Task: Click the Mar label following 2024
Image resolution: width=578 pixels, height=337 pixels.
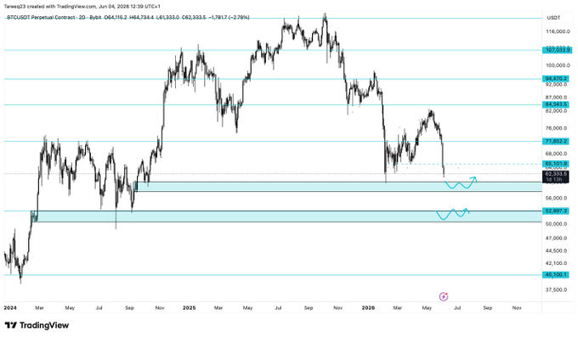Action: tap(39, 308)
